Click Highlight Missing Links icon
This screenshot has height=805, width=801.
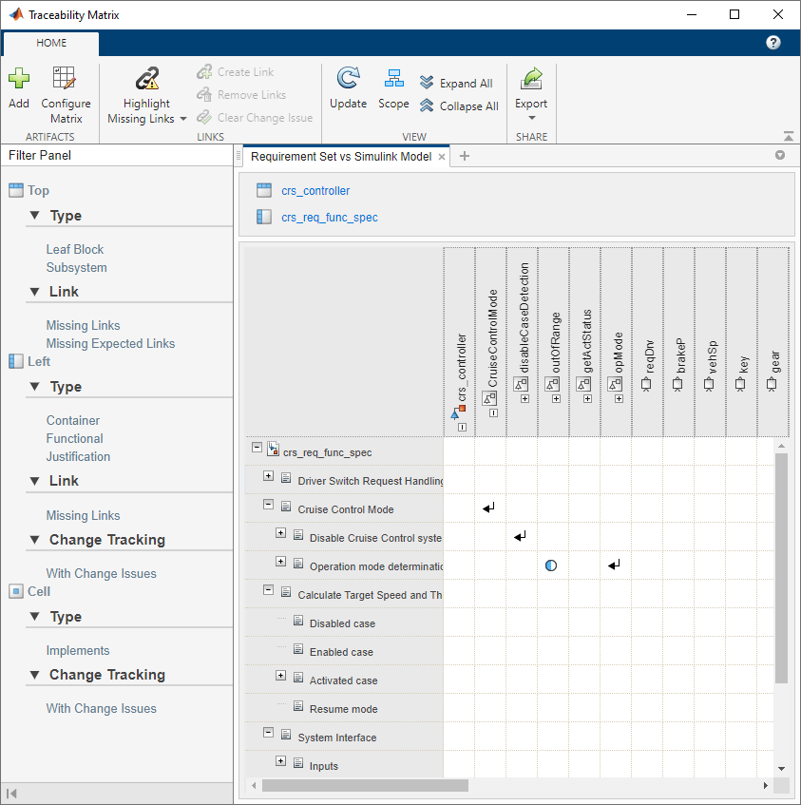146,79
